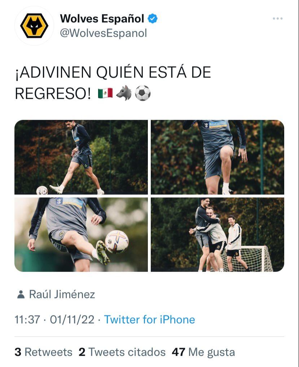Open the three-dot tweet options menu

pos(277,18)
